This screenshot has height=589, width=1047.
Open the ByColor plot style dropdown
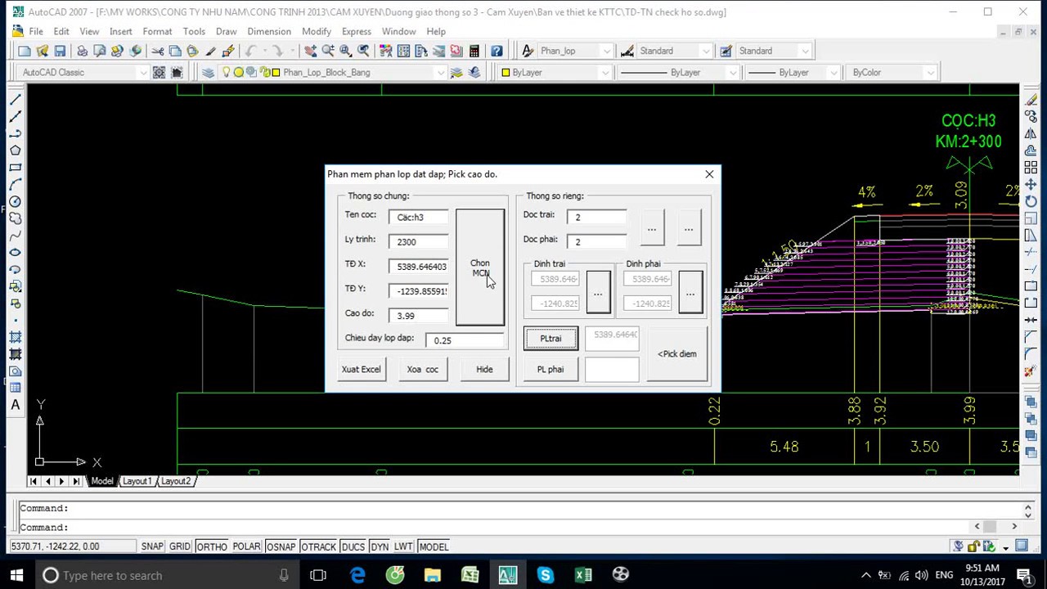pyautogui.click(x=930, y=72)
